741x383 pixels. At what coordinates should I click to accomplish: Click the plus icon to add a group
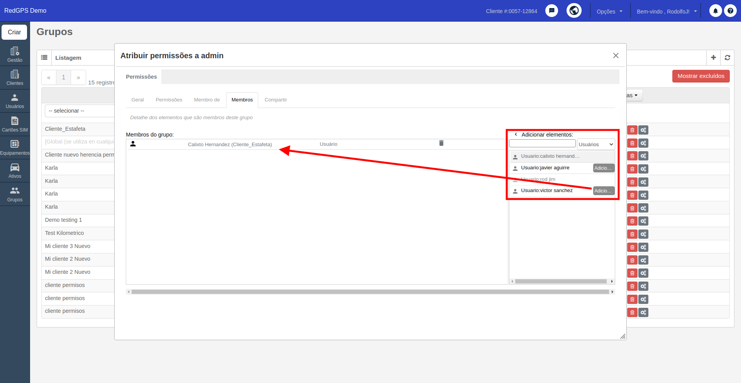click(713, 57)
